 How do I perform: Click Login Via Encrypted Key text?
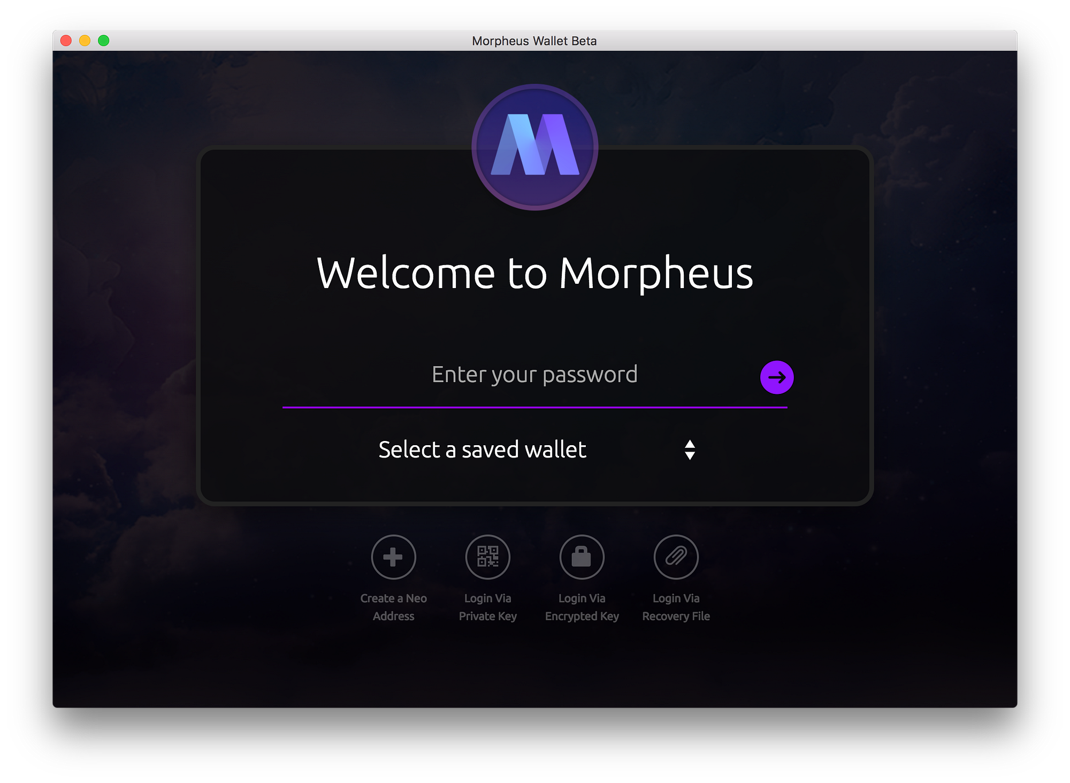[582, 607]
